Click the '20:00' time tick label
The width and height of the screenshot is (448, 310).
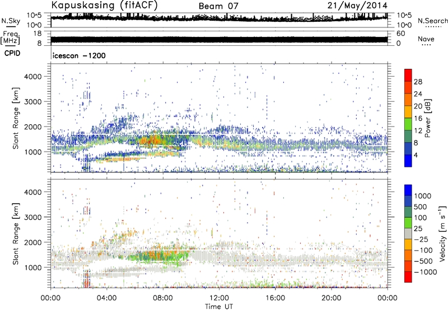tap(331, 298)
